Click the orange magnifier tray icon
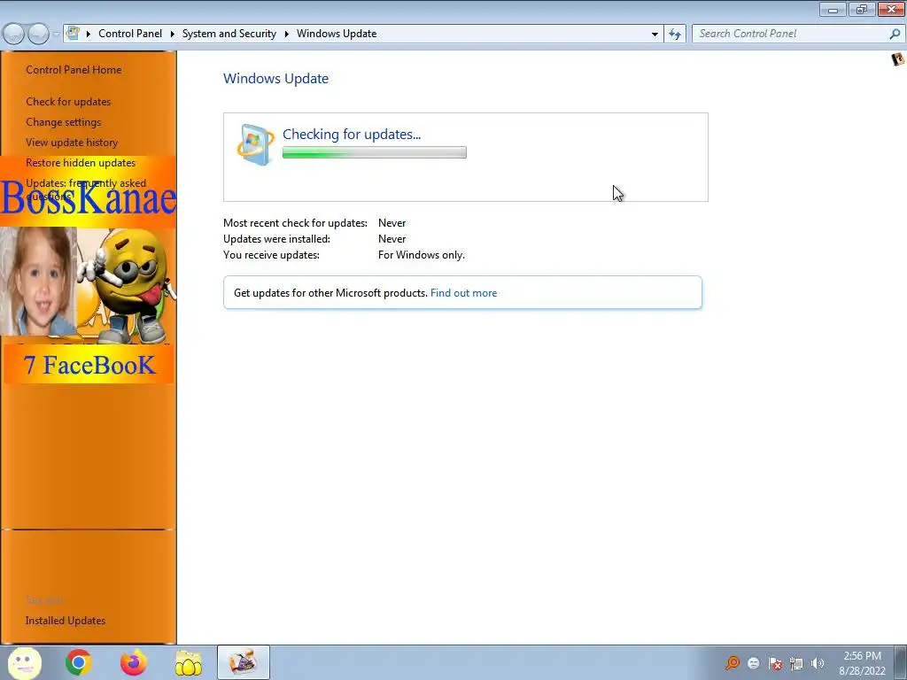Image resolution: width=907 pixels, height=680 pixels. tap(733, 662)
